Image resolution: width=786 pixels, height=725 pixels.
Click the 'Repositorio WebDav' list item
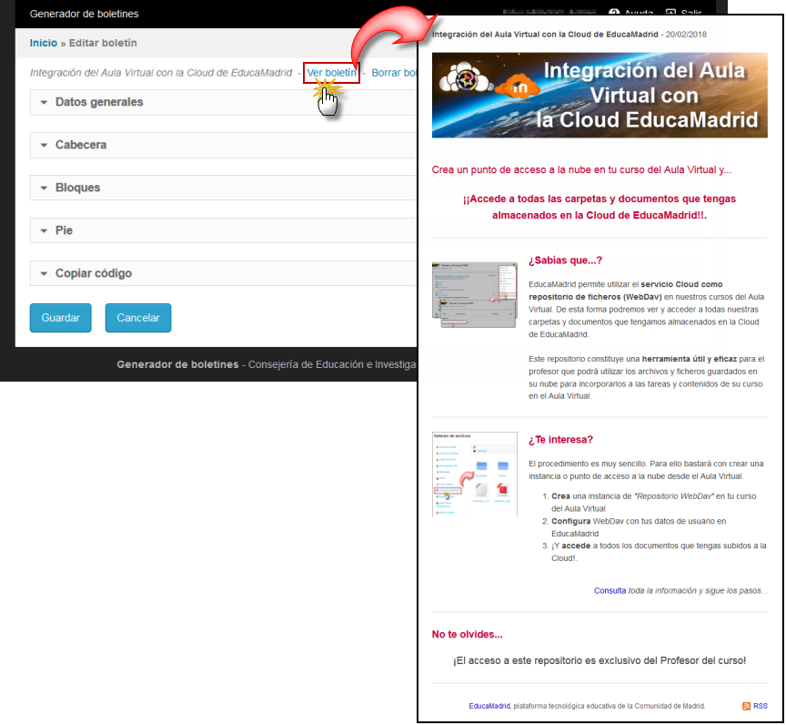point(654,502)
